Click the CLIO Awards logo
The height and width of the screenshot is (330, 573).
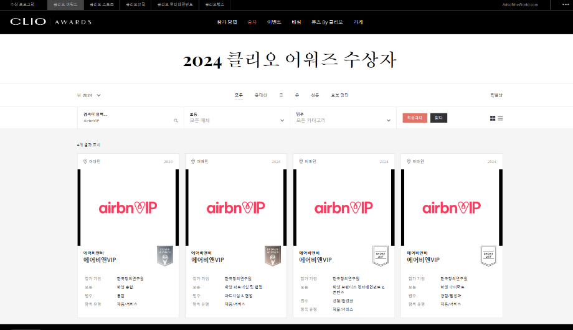[50, 22]
